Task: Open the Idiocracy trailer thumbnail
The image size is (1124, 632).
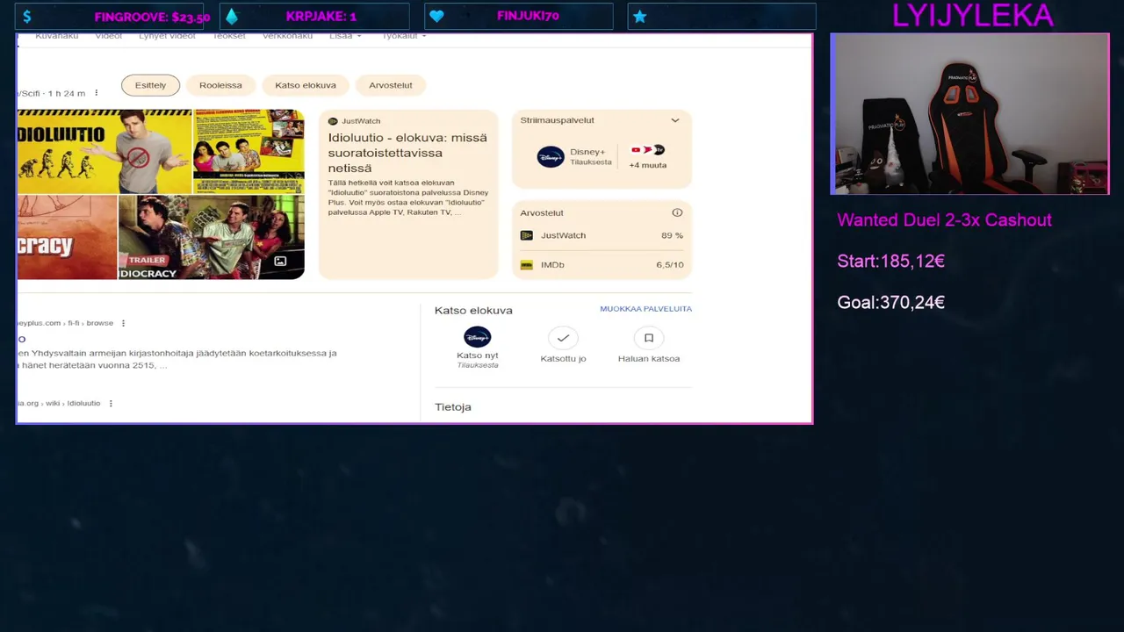Action: (212, 237)
